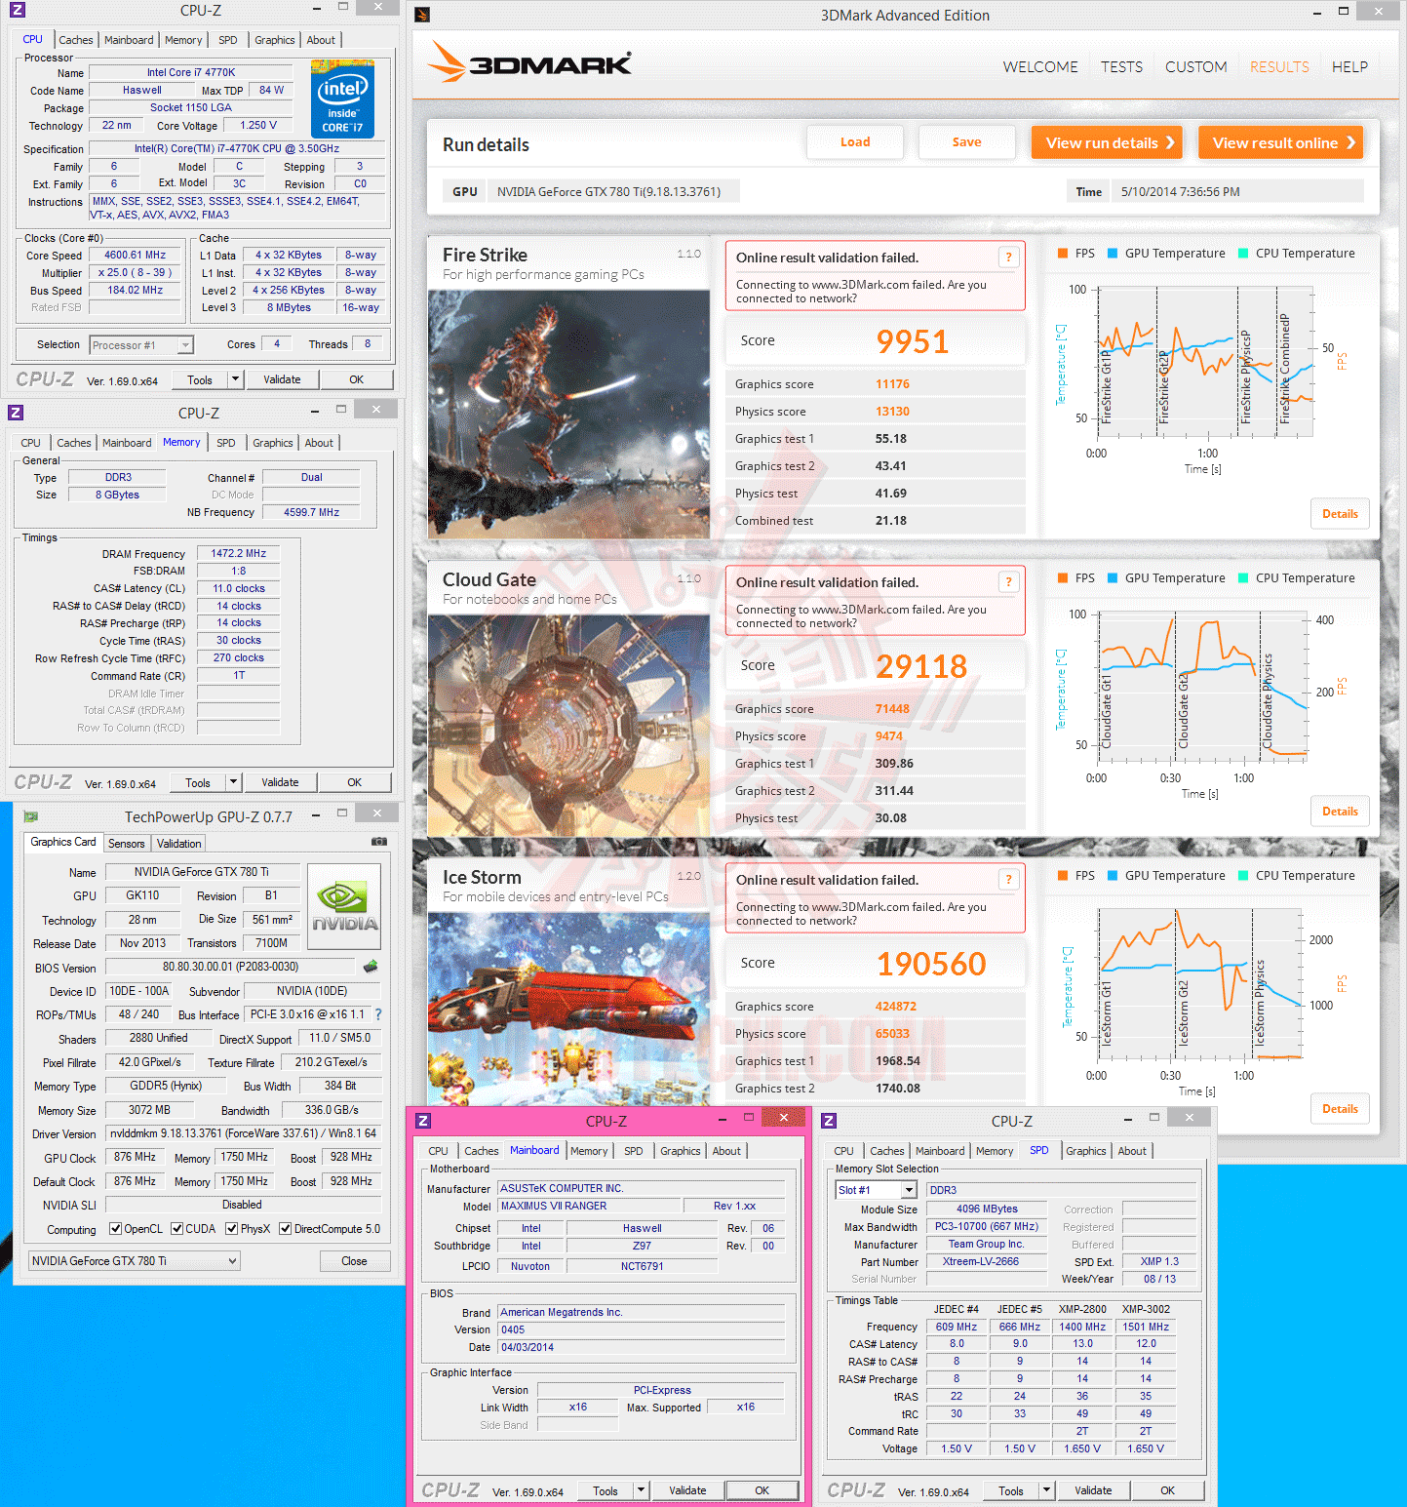Click the NVIDIA logo in GPU-Z
Image resolution: width=1407 pixels, height=1507 pixels.
(343, 907)
